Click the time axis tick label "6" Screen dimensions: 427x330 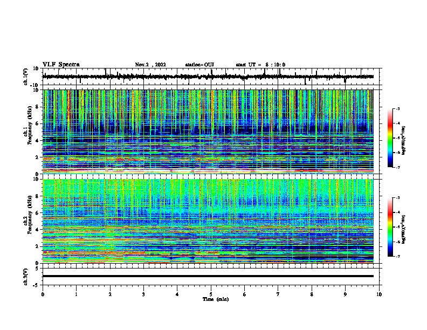(245, 294)
